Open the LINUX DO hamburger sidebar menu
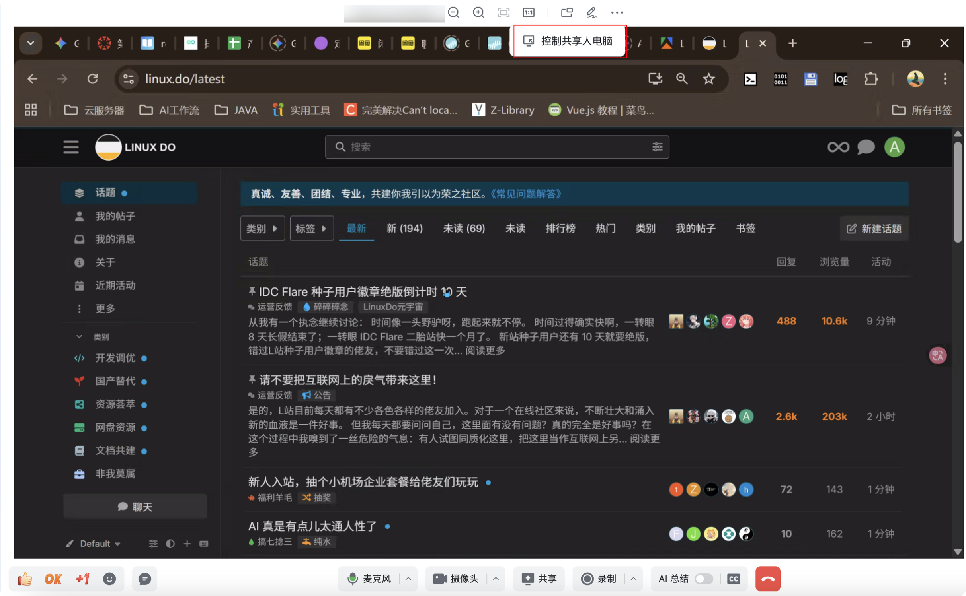This screenshot has height=596, width=966. 71,147
